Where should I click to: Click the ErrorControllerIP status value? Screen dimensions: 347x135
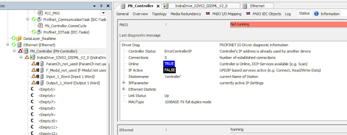(178, 51)
